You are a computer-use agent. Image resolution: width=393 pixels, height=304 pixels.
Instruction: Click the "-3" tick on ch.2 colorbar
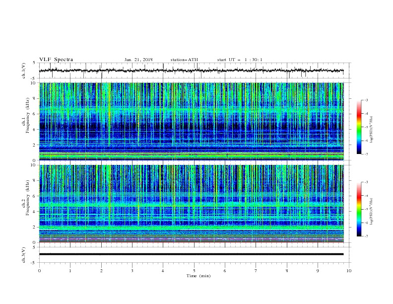point(366,182)
